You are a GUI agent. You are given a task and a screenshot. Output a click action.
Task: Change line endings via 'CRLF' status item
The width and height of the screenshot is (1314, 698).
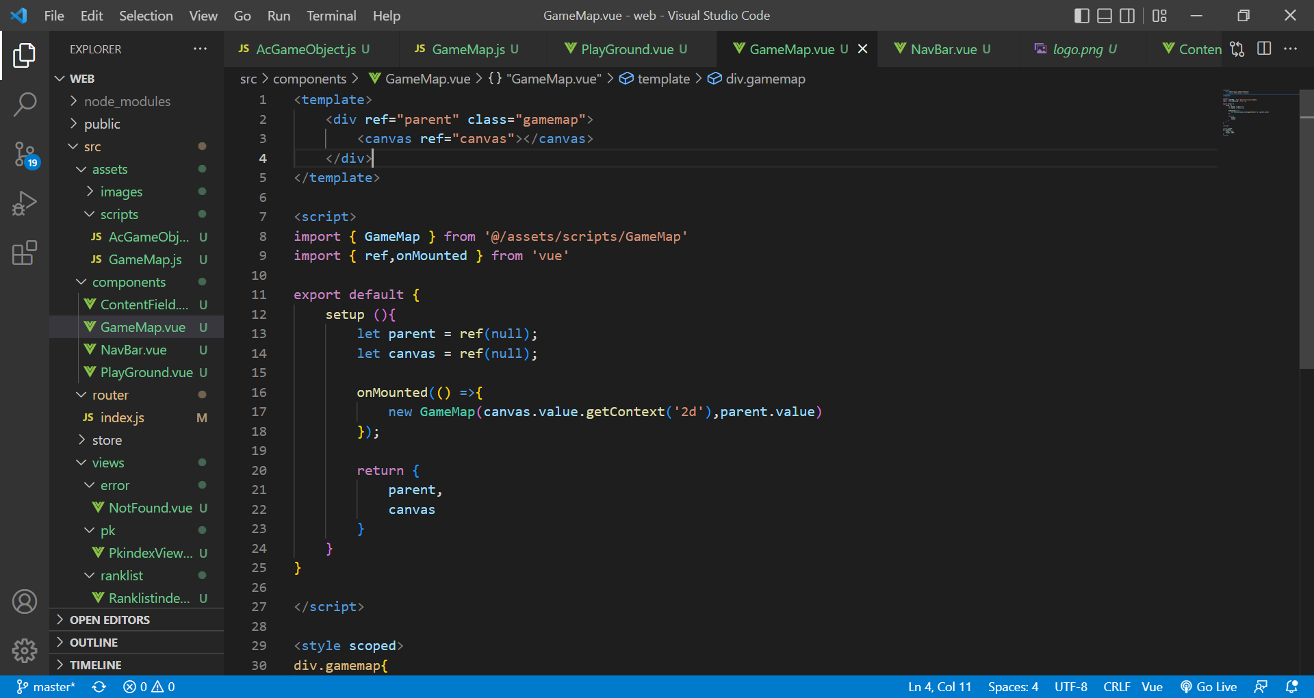pyautogui.click(x=1116, y=686)
